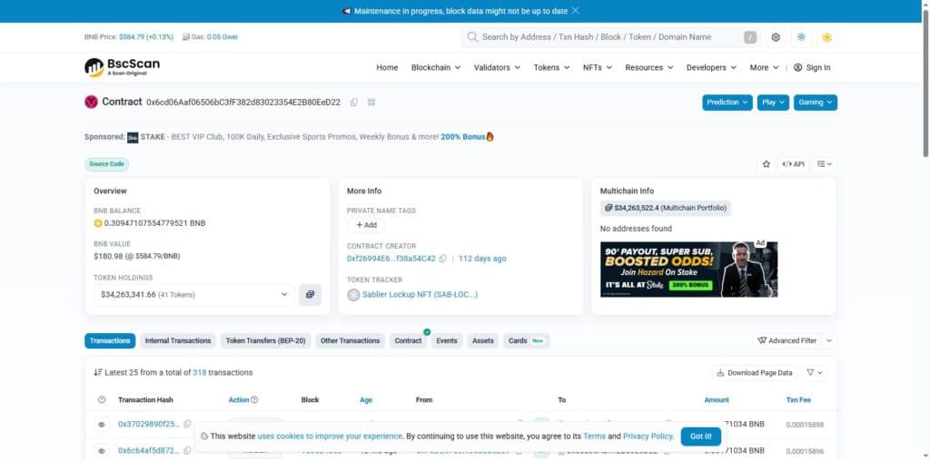Click the pink contract avatar icon
The image size is (930, 461).
pyautogui.click(x=91, y=102)
